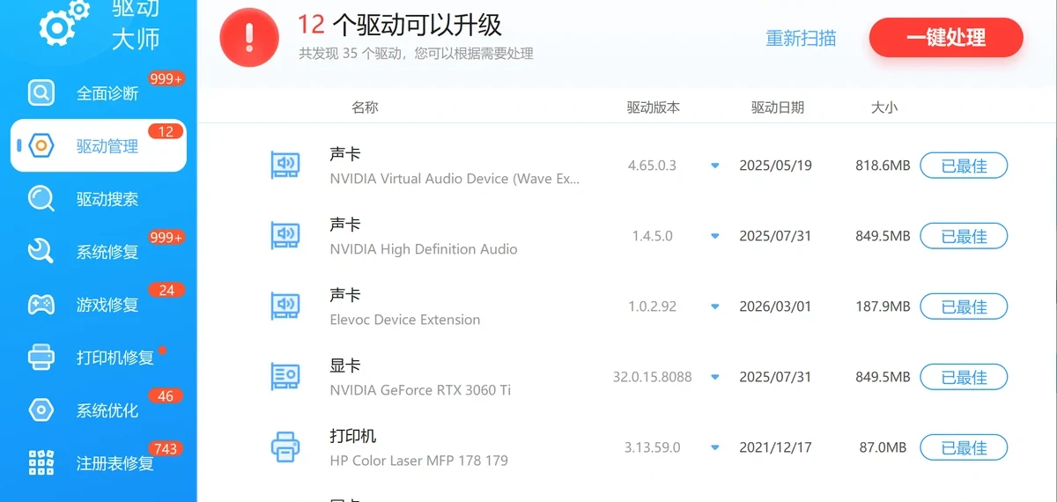
Task: Click 已最佳 for NVIDIA Virtual Audio Device
Action: (x=964, y=166)
